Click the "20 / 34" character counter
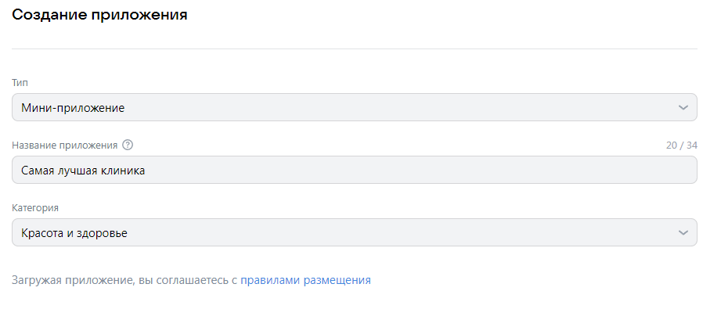Image resolution: width=721 pixels, height=309 pixels. tap(681, 146)
